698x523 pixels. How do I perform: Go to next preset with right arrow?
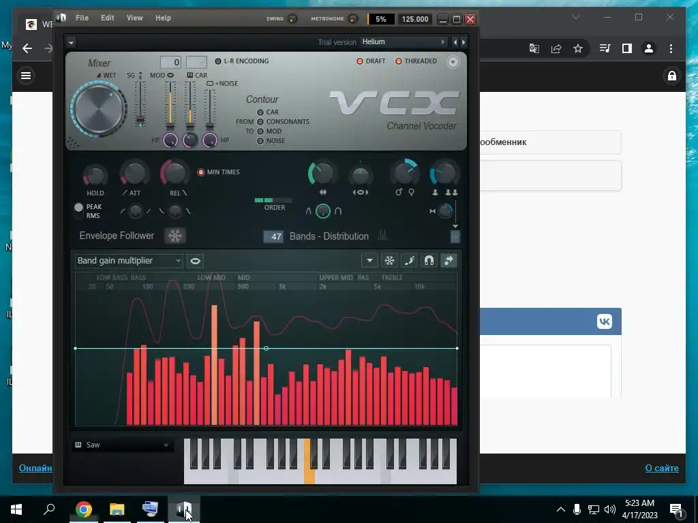pyautogui.click(x=464, y=42)
